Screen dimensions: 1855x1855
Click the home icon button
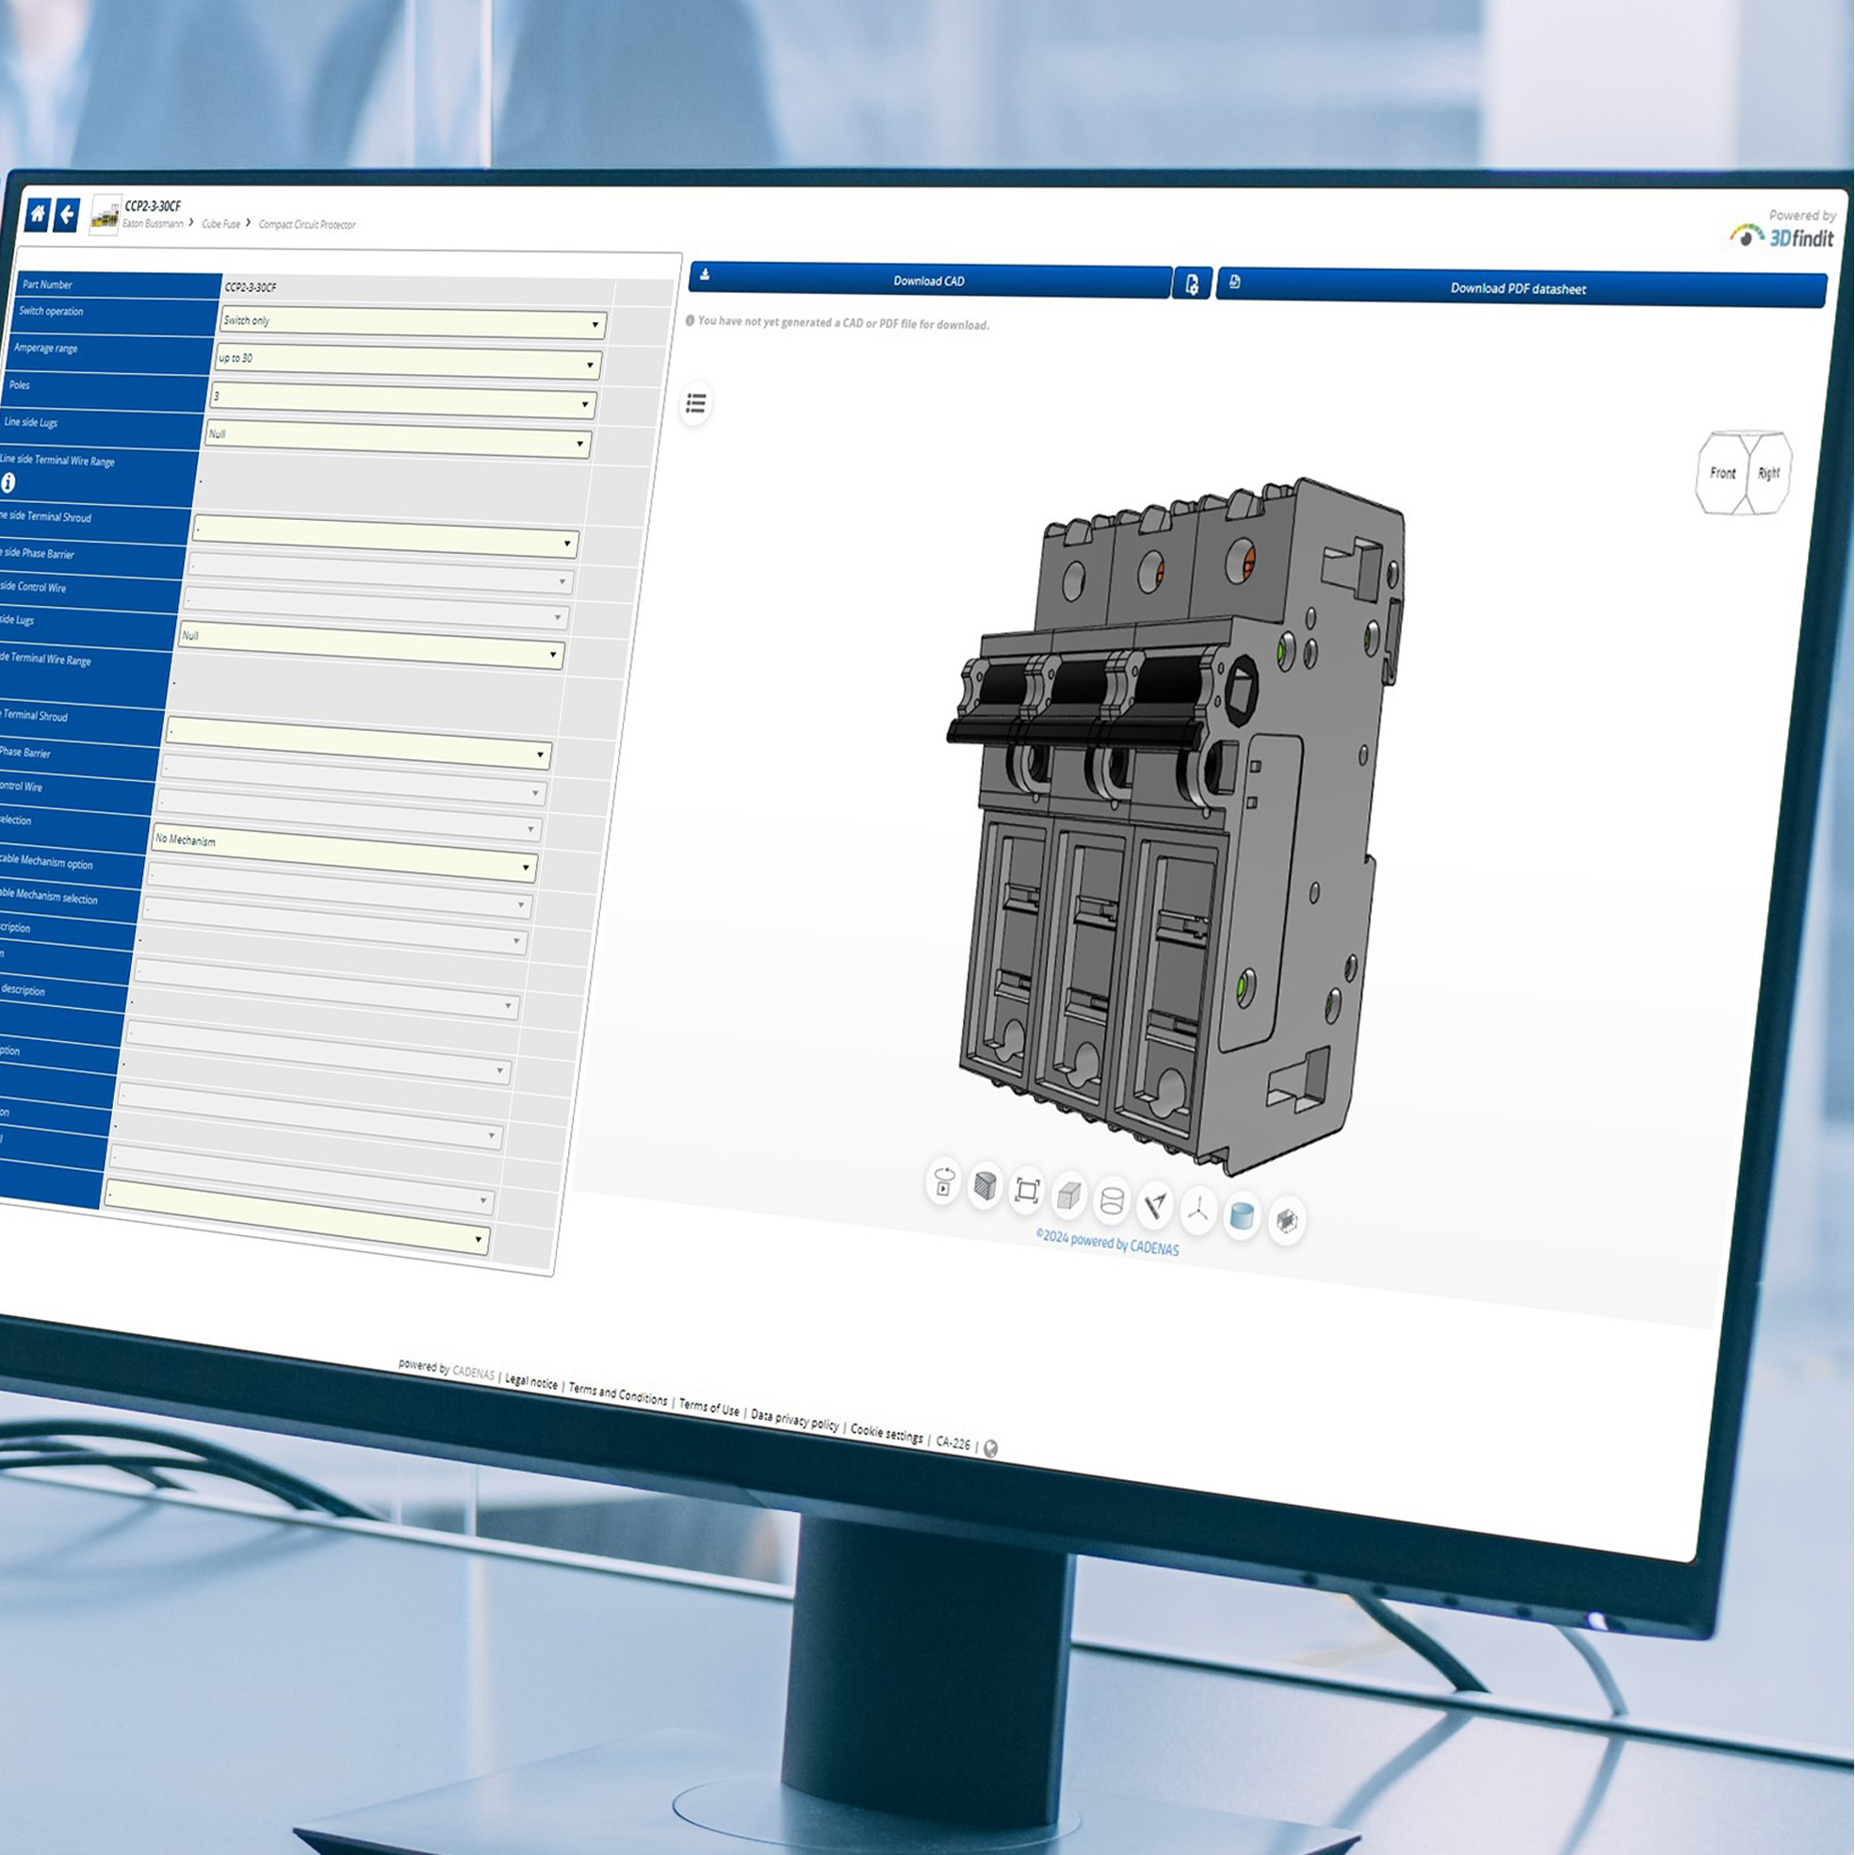click(x=38, y=213)
